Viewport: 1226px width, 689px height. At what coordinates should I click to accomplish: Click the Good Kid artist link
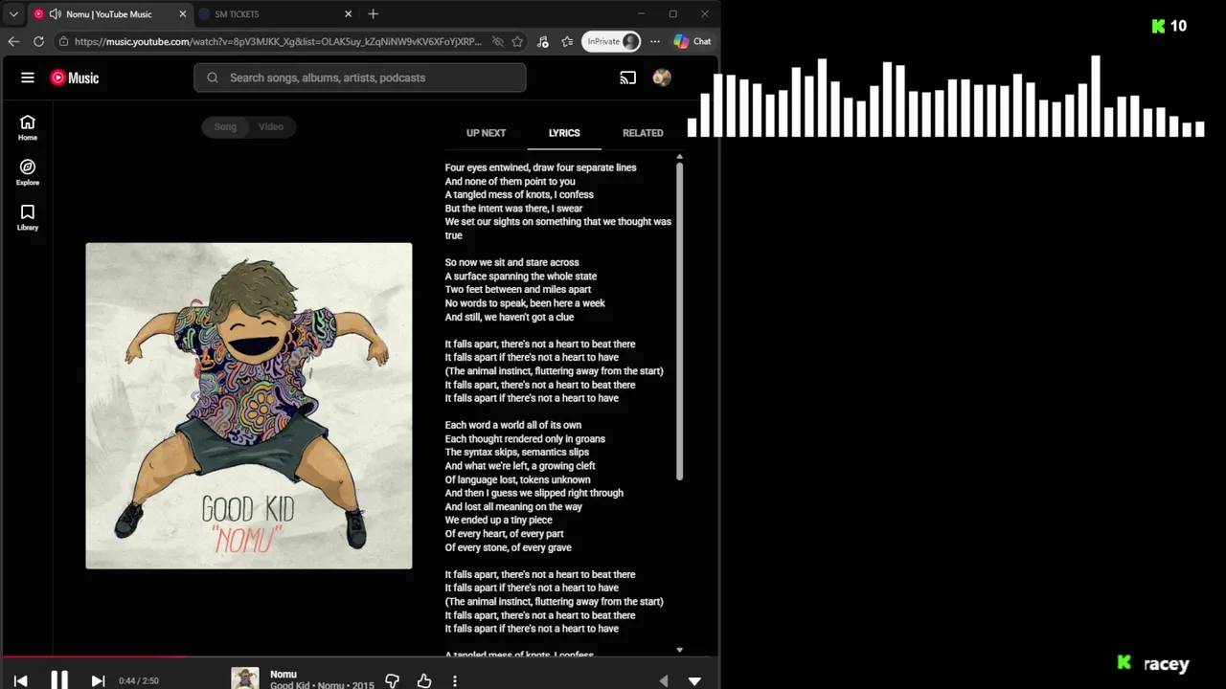pyautogui.click(x=291, y=685)
